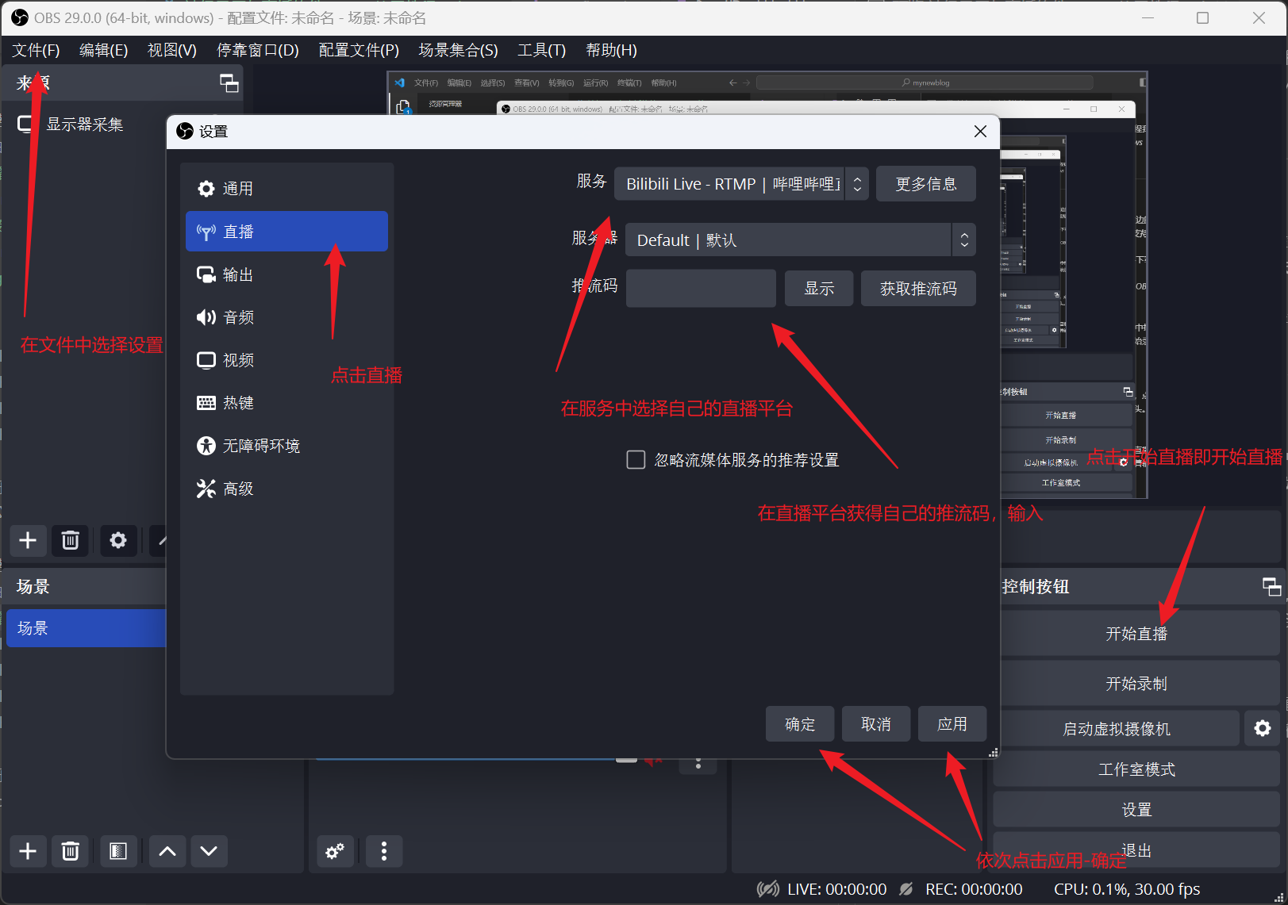
Task: Select the Stream (直播) settings tab
Action: coord(286,232)
